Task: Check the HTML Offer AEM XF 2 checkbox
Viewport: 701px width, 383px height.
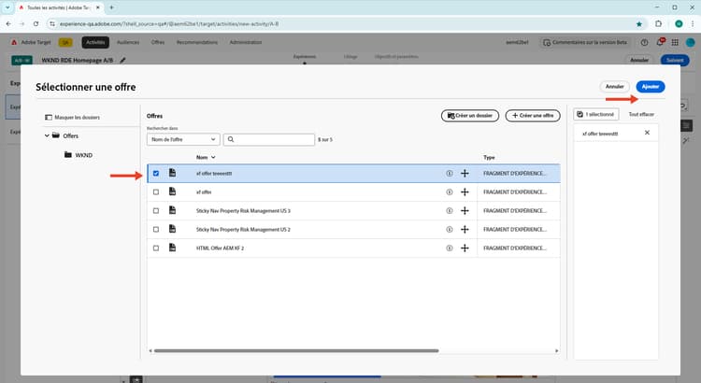Action: point(156,248)
